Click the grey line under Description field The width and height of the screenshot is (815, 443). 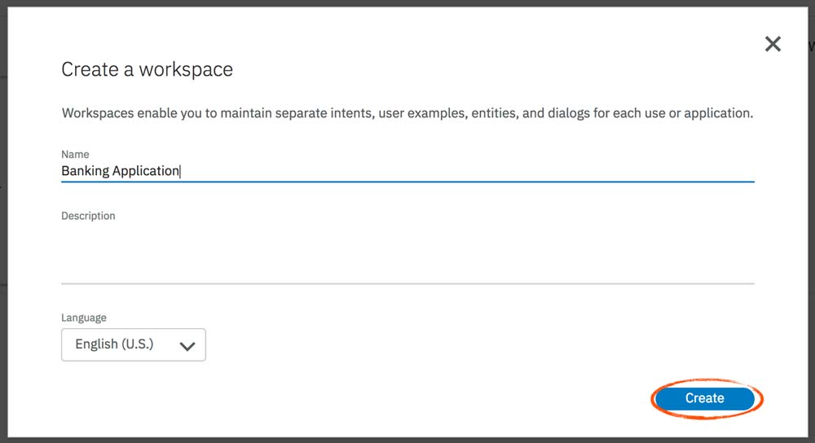click(x=407, y=283)
